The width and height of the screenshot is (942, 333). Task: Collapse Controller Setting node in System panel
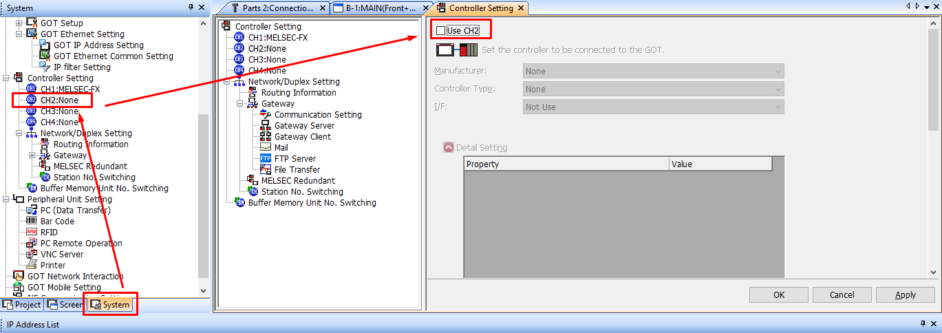[6, 78]
